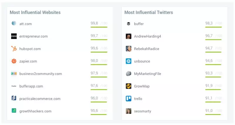Screen dimensions: 235x125
Task: Open the business2community.com link
Action: tap(40, 74)
